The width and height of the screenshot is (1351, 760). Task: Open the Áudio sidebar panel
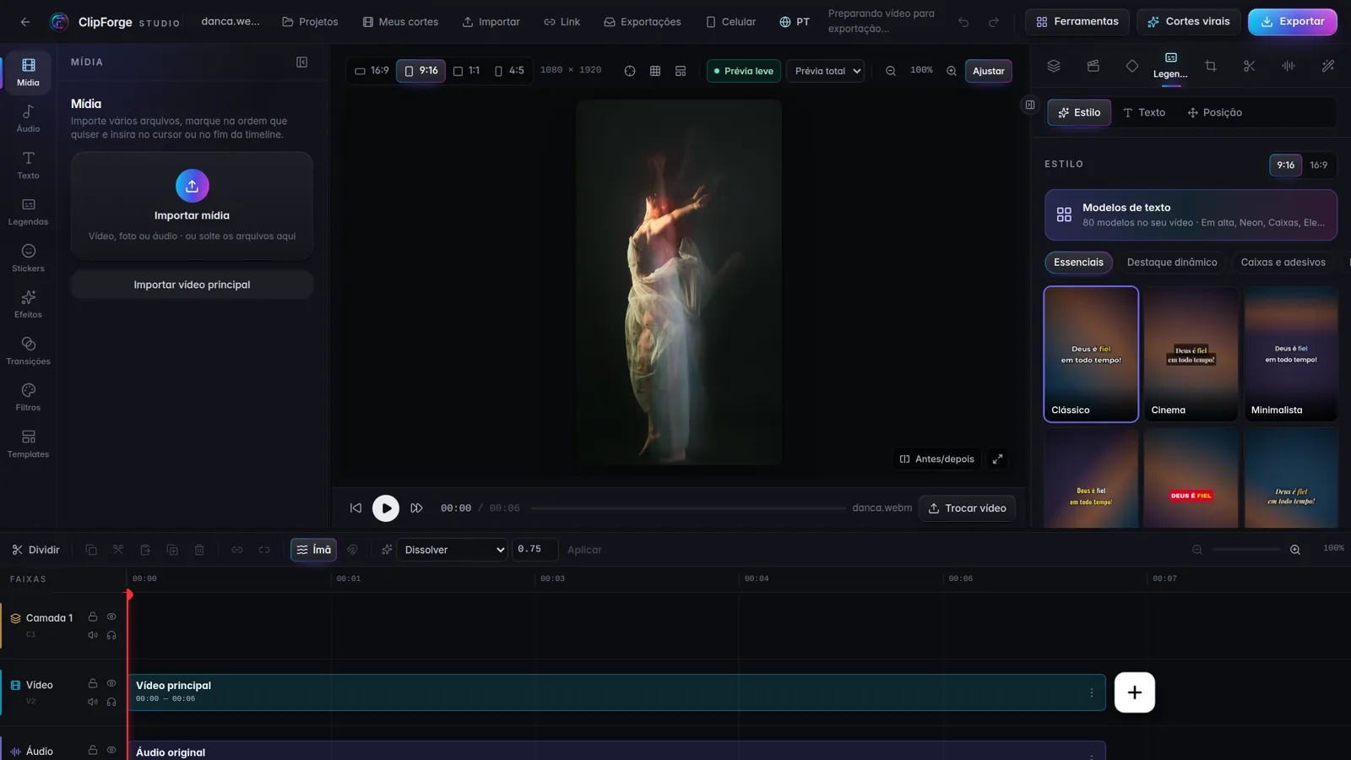tap(28, 119)
